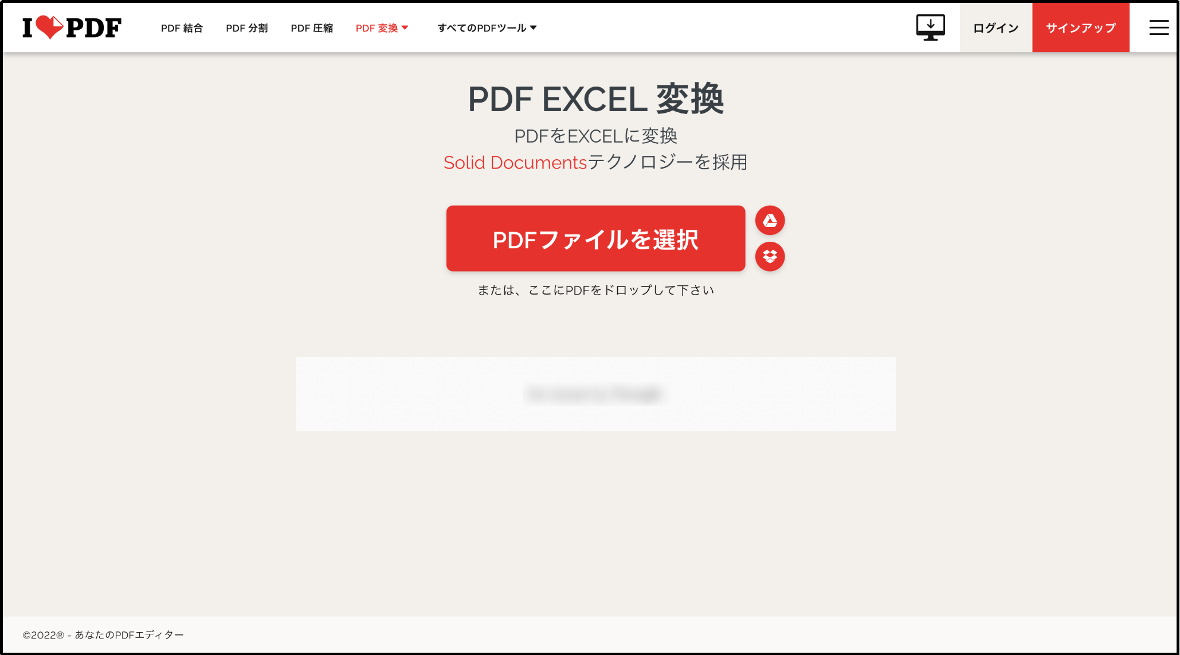Click the ©2022 footer text
Image resolution: width=1180 pixels, height=655 pixels.
[x=103, y=635]
